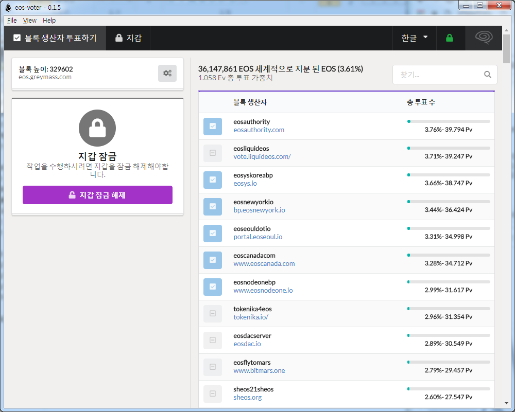The height and width of the screenshot is (412, 515).
Task: Open connection settings gear icon
Action: [167, 73]
